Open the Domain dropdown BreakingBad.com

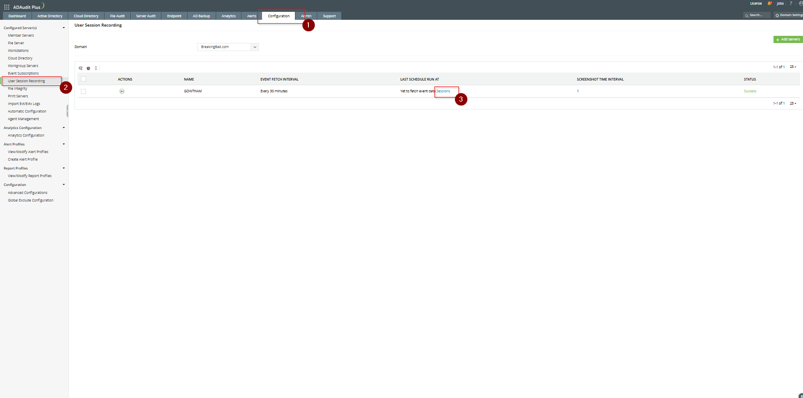[228, 47]
